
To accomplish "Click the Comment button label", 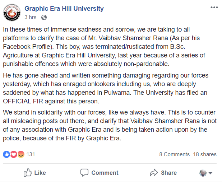I will (x=105, y=173).
